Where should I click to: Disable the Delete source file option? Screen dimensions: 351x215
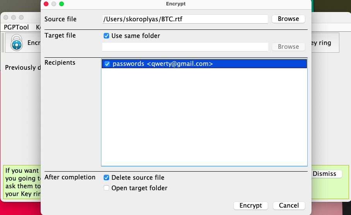[x=106, y=177]
